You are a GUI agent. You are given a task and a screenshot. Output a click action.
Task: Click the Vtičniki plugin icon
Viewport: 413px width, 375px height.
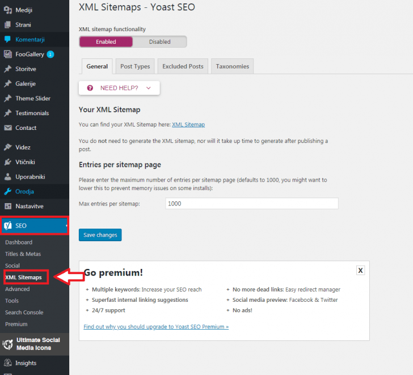[x=8, y=162]
